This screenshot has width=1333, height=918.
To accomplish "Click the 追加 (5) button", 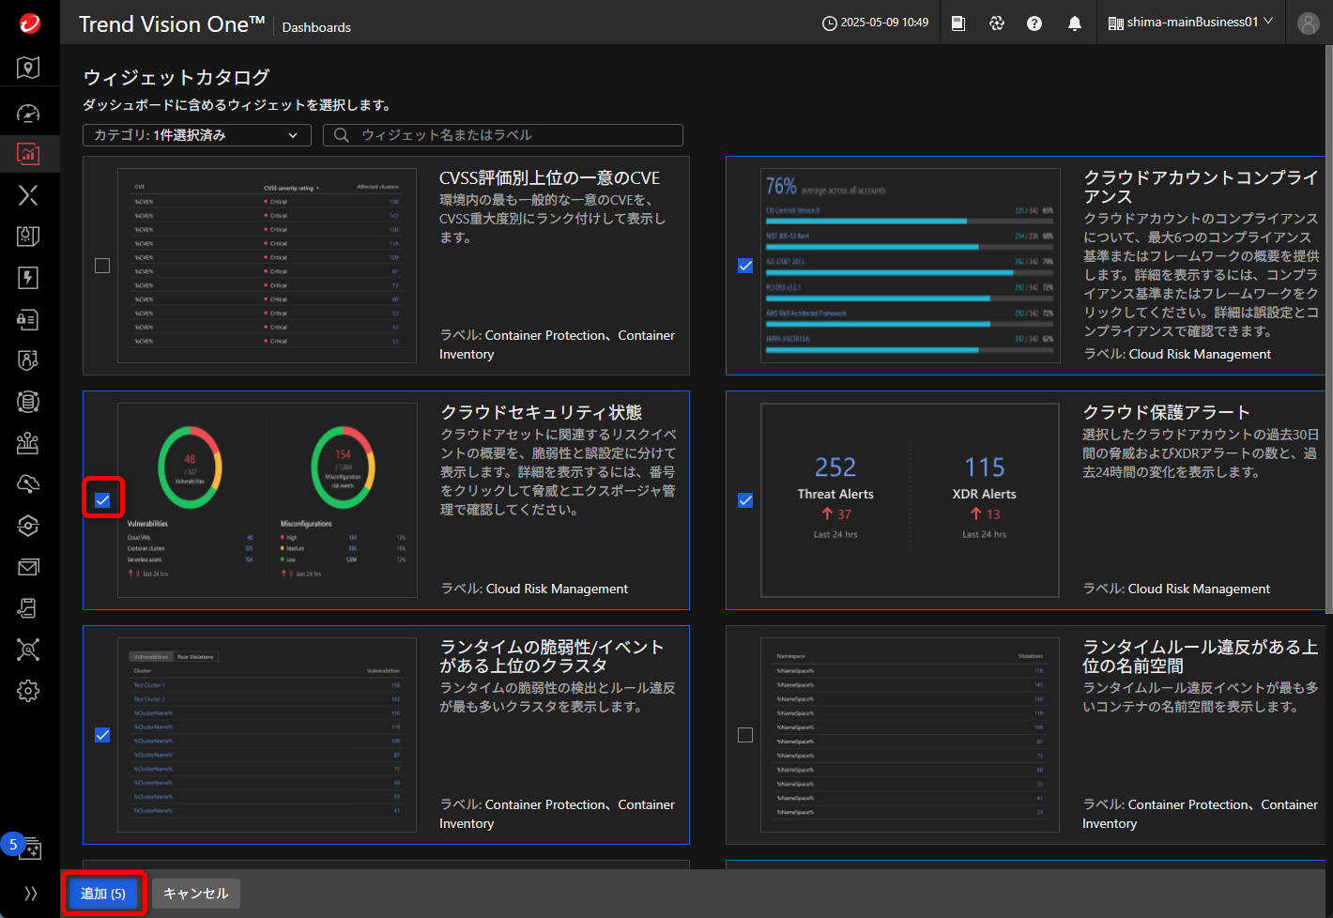I will point(103,894).
